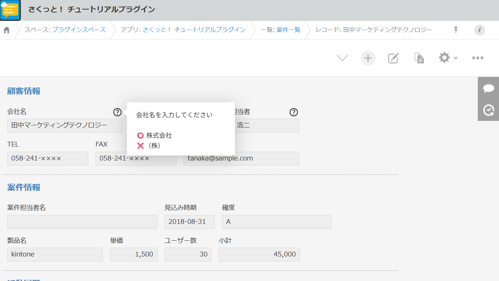Collapse the record header with the chevron

pos(342,58)
